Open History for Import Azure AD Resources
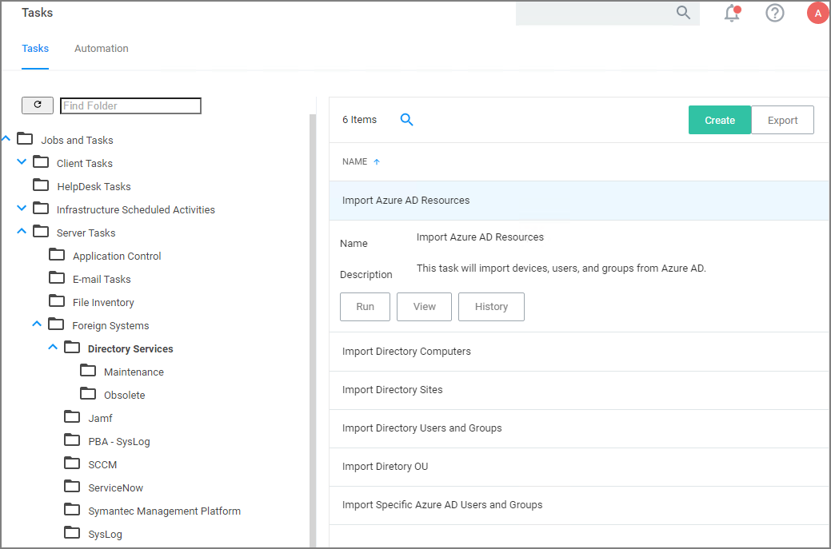The width and height of the screenshot is (831, 549). 491,306
